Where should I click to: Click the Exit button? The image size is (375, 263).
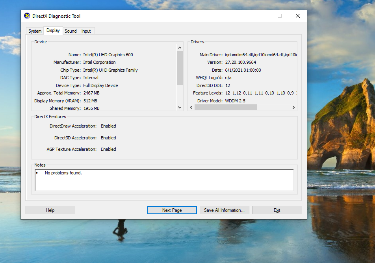pos(277,210)
